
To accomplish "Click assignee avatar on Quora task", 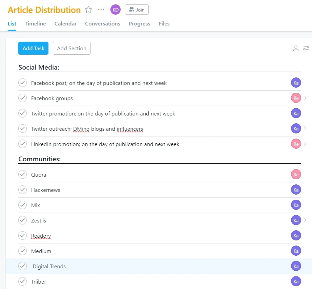I will coord(296,175).
